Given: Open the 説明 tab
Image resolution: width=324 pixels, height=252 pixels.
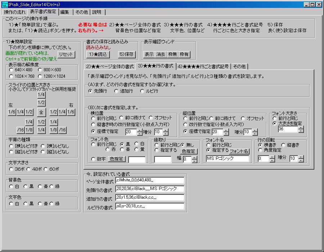Looking at the screenshot, I should [x=97, y=12].
